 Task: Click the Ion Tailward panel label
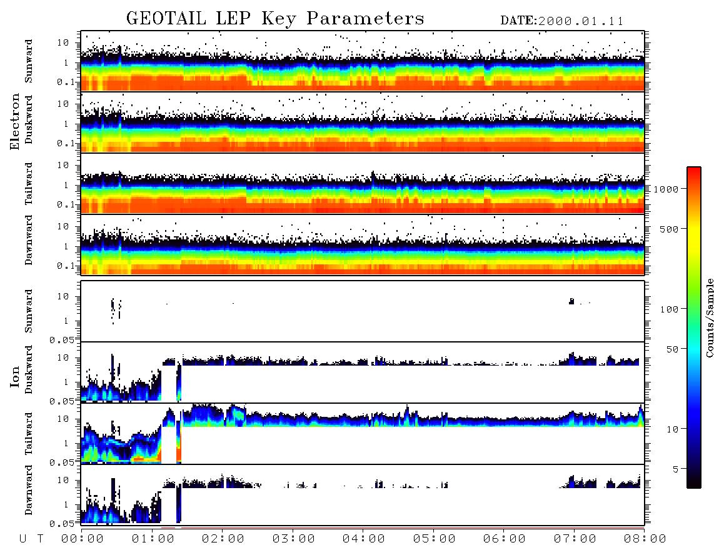pyautogui.click(x=29, y=433)
